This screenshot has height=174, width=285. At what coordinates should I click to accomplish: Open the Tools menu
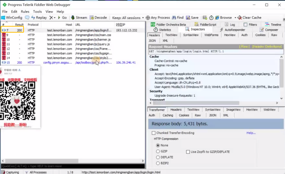point(37,12)
